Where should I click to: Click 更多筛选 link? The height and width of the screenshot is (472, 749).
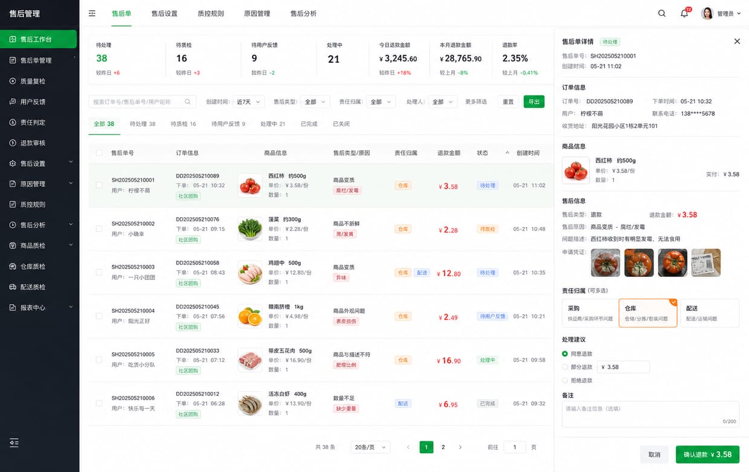coord(476,102)
